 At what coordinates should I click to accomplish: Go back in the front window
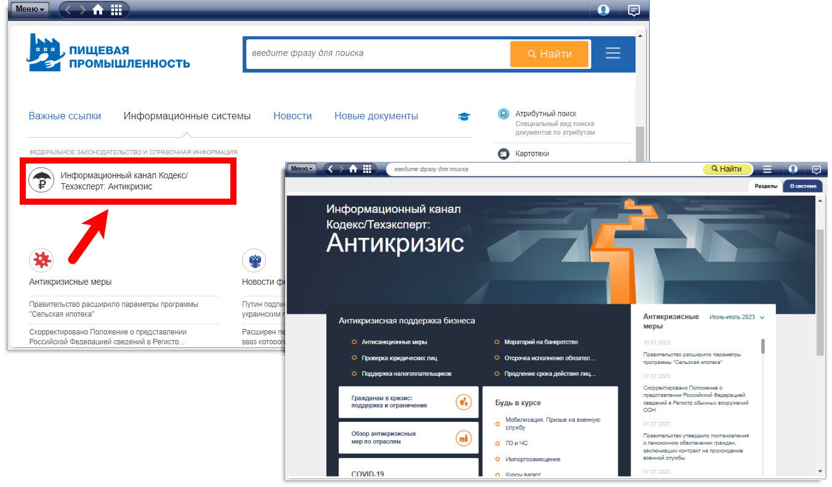click(x=331, y=169)
